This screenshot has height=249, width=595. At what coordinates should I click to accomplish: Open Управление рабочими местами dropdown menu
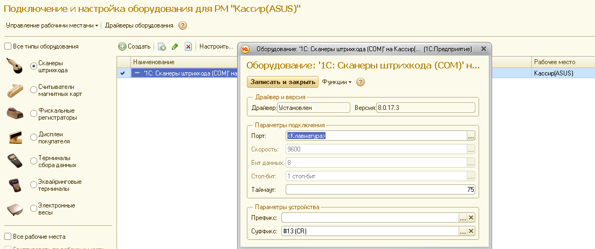52,25
